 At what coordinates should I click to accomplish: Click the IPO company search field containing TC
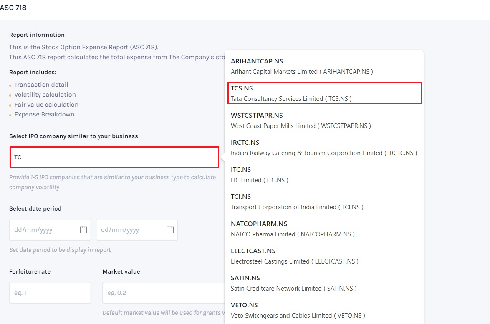114,157
